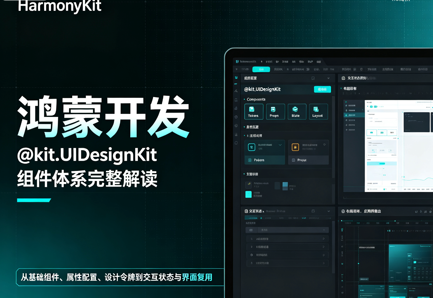Click the icon starting the lower-right panel title

point(343,211)
